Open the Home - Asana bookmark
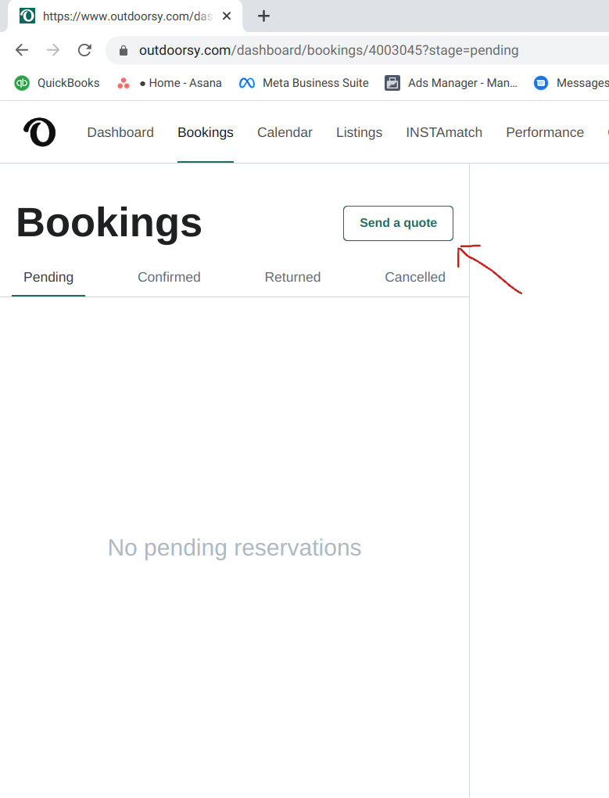 pos(170,83)
